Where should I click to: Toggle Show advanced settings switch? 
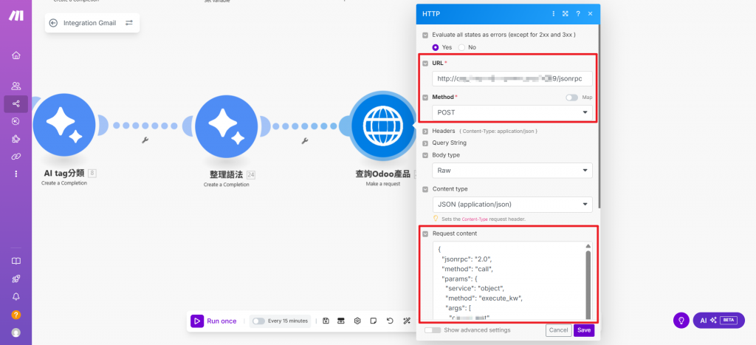[433, 330]
